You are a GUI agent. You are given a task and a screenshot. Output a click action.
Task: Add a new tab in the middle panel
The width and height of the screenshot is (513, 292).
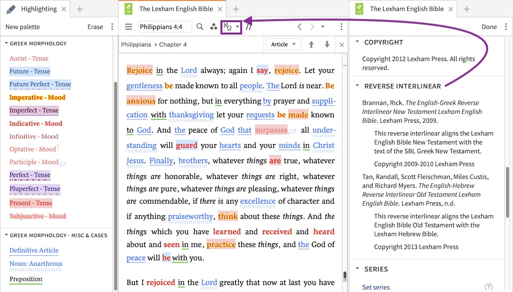pos(236,9)
